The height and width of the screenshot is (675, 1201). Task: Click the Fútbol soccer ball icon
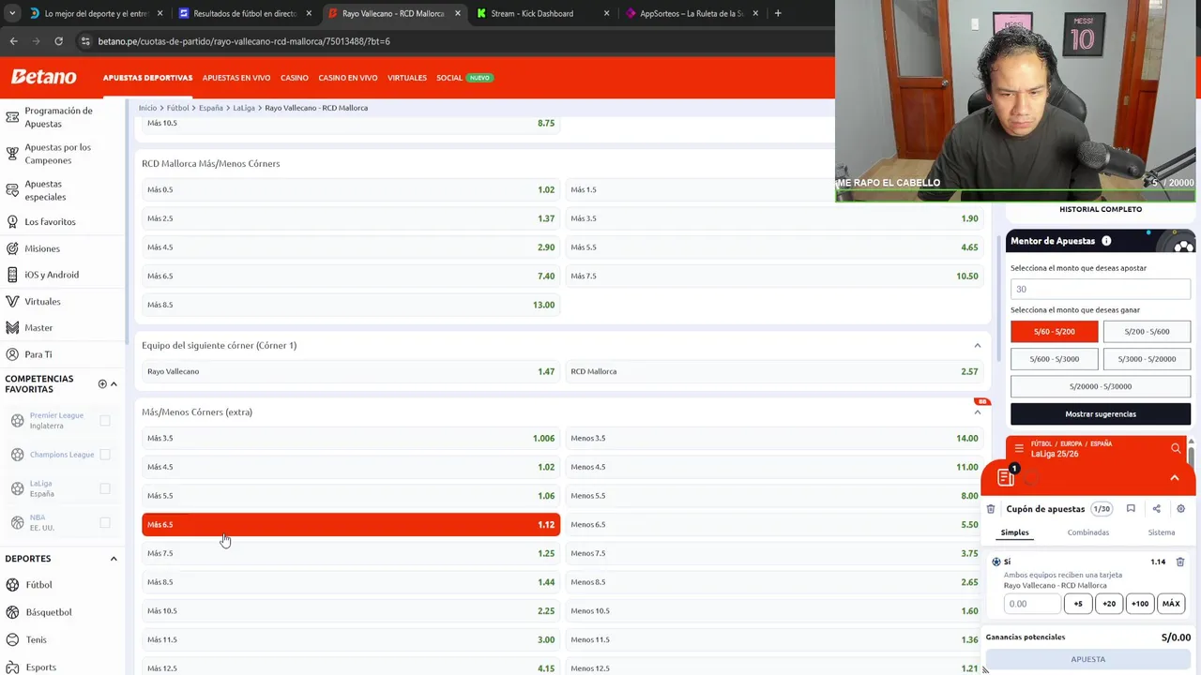[12, 585]
